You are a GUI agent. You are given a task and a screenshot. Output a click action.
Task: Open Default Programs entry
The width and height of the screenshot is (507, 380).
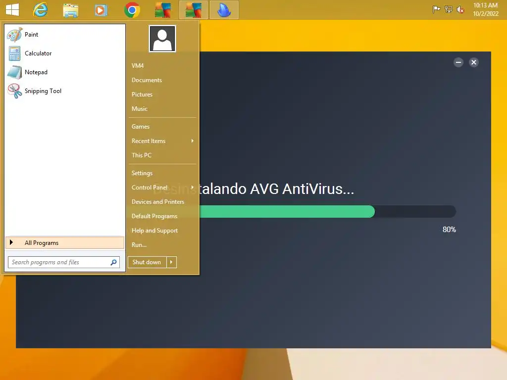click(154, 216)
